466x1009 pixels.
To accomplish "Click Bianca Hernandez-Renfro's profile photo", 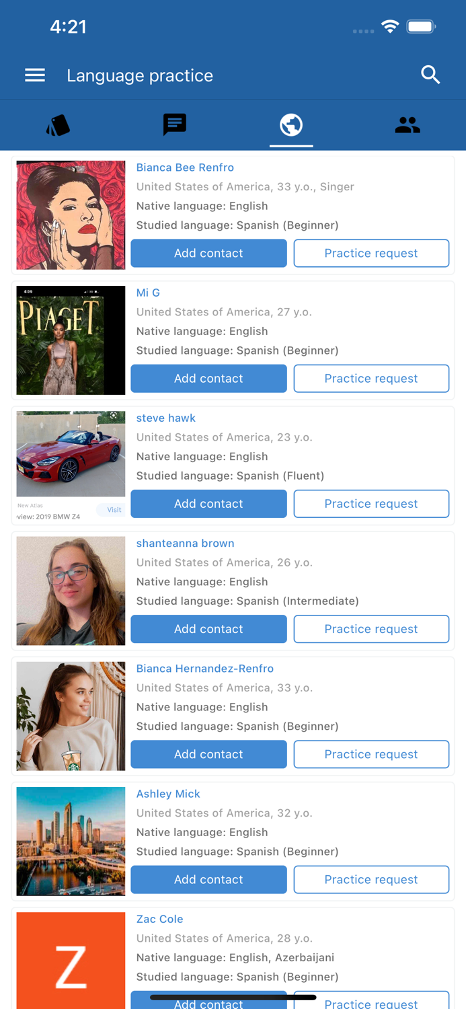I will tap(71, 716).
